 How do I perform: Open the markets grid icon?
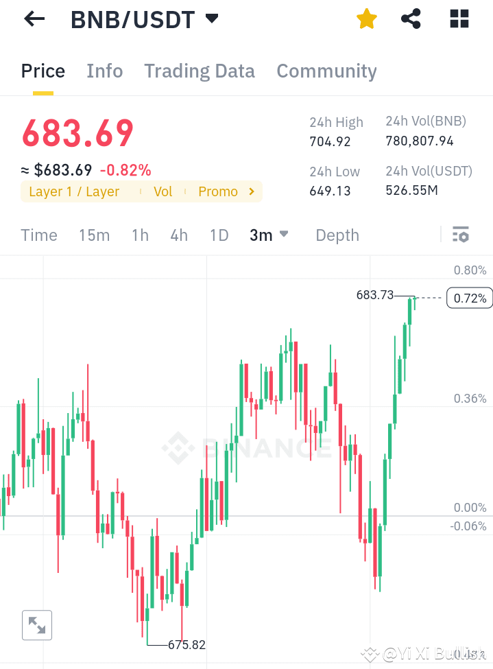pyautogui.click(x=458, y=19)
